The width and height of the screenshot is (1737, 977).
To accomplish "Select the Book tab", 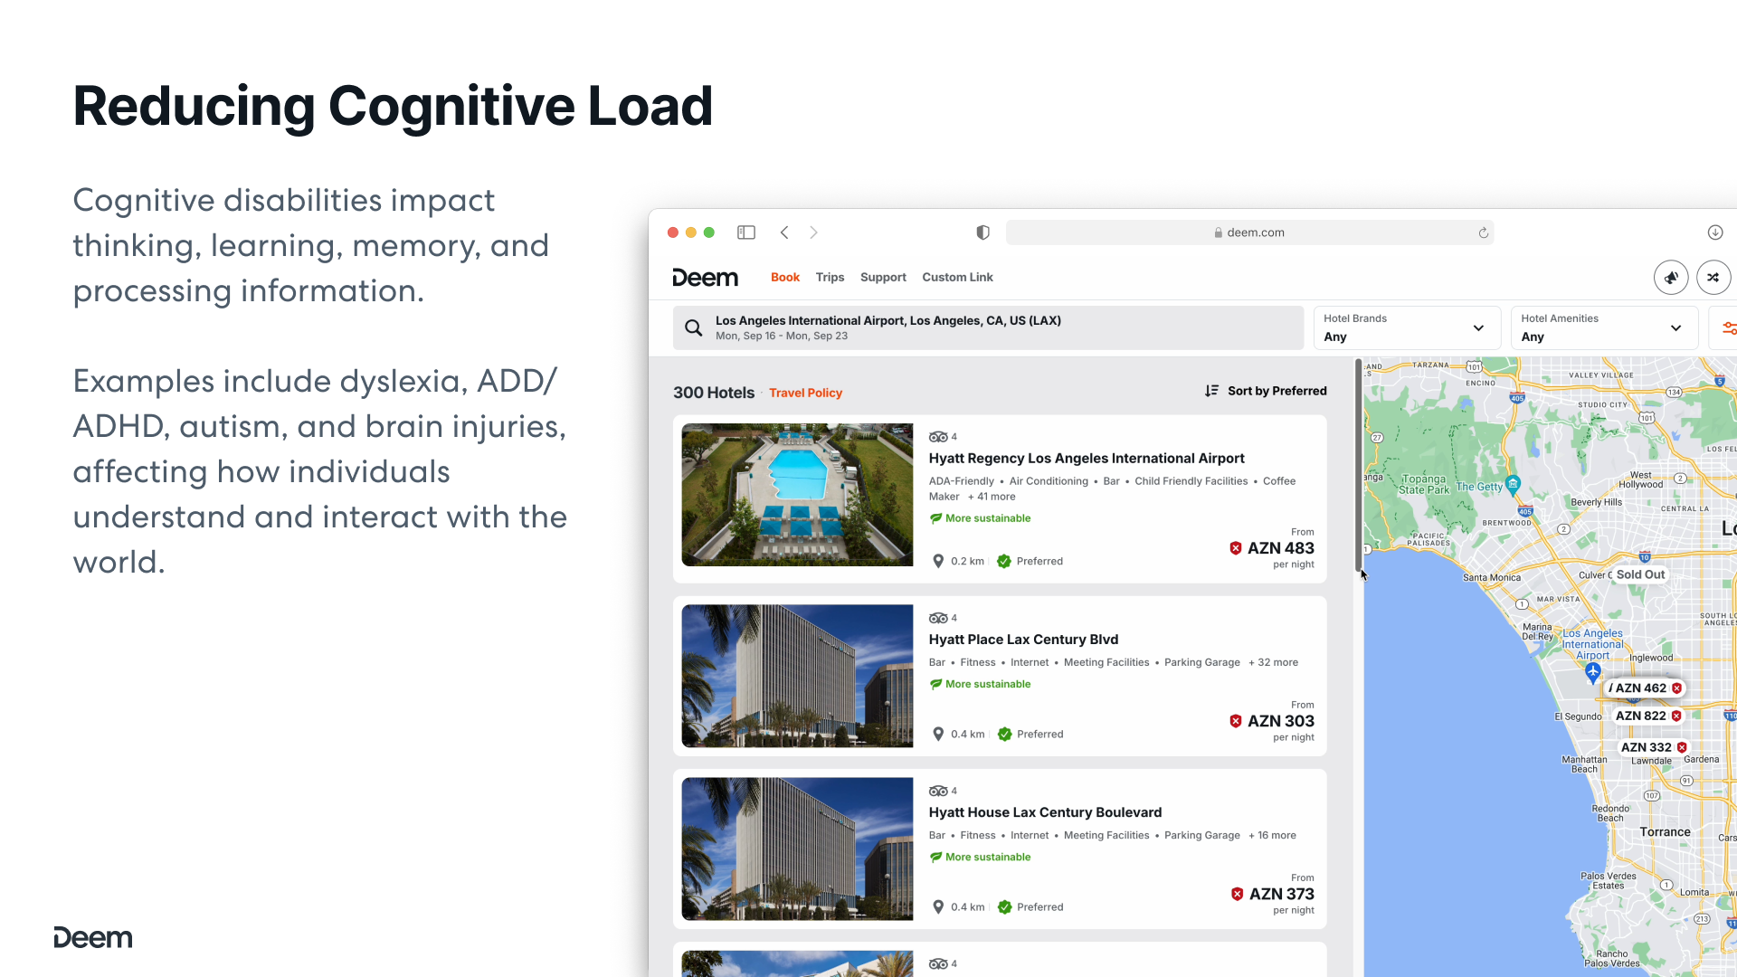I will (x=785, y=278).
